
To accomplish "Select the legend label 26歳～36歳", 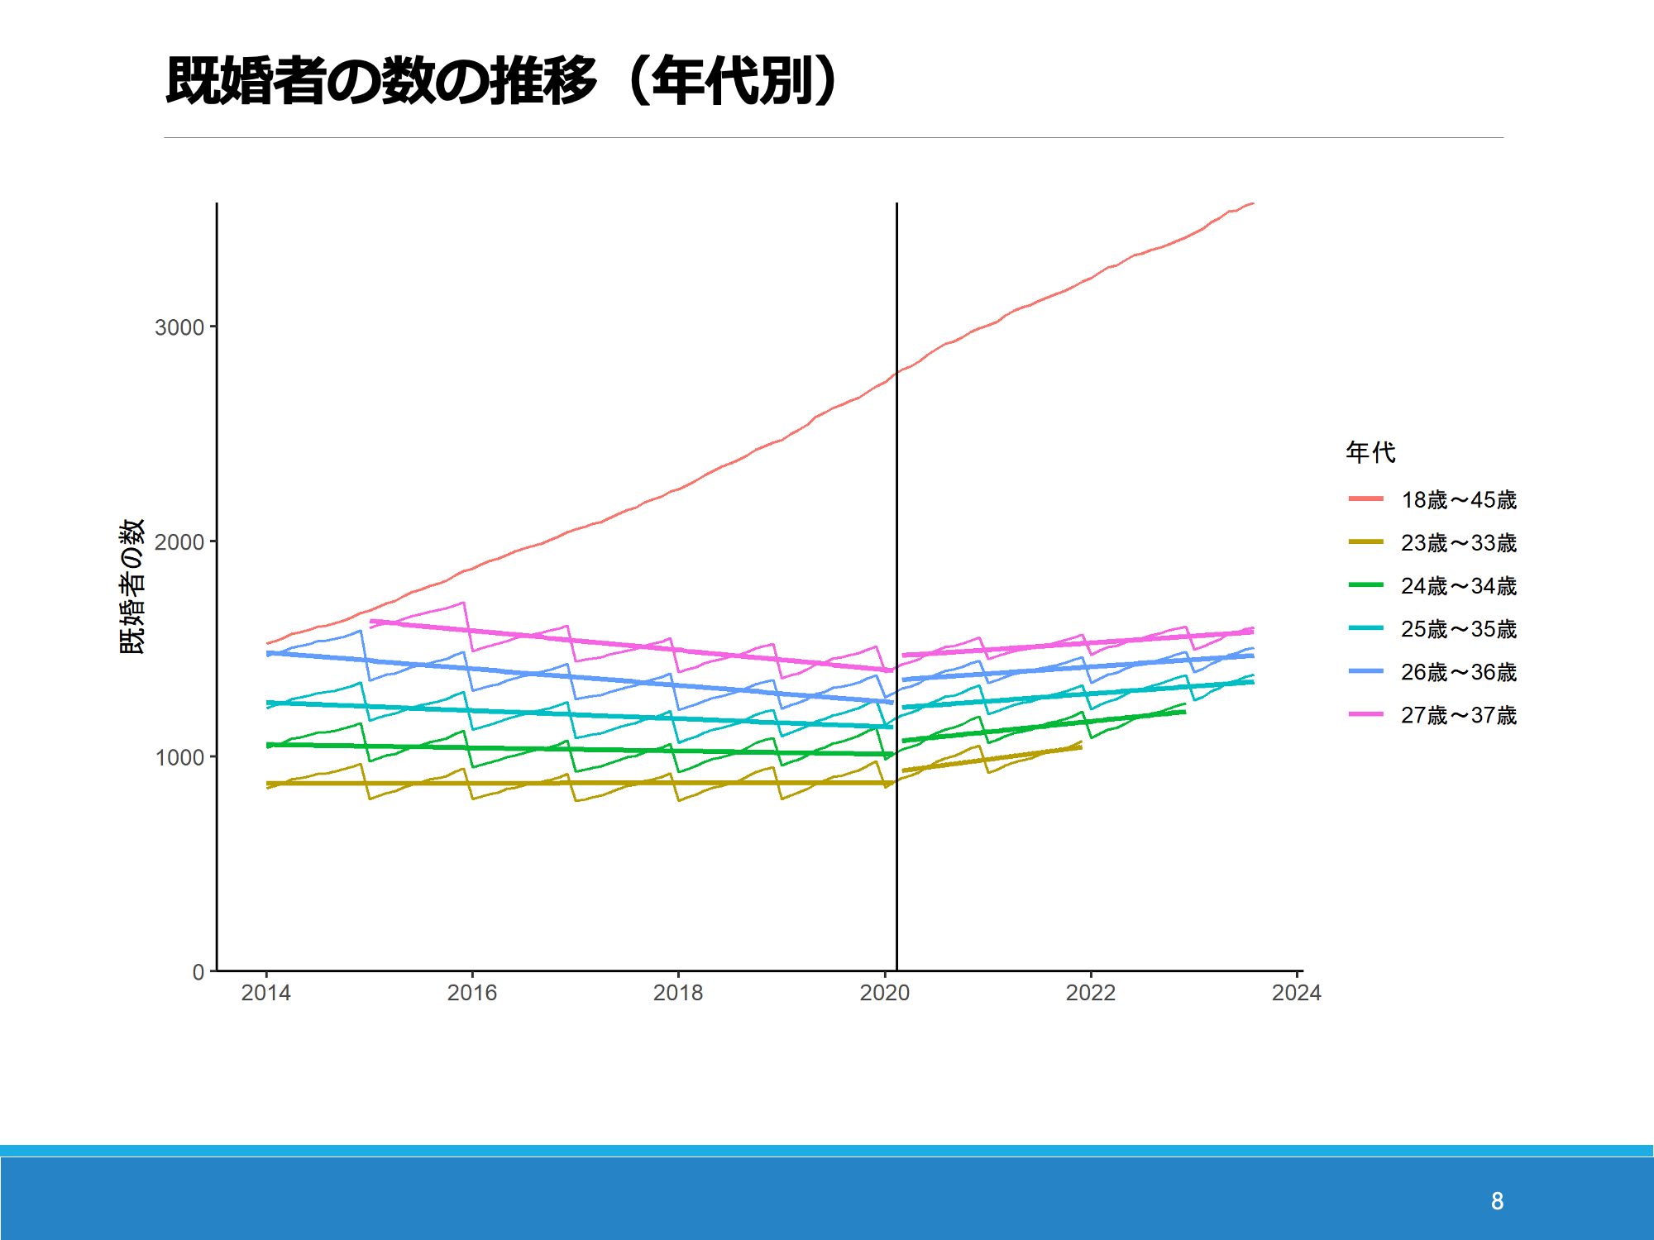I will pos(1459,672).
